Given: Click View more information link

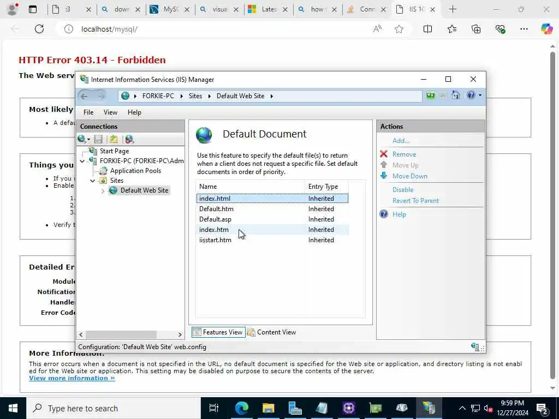Looking at the screenshot, I should tap(72, 378).
